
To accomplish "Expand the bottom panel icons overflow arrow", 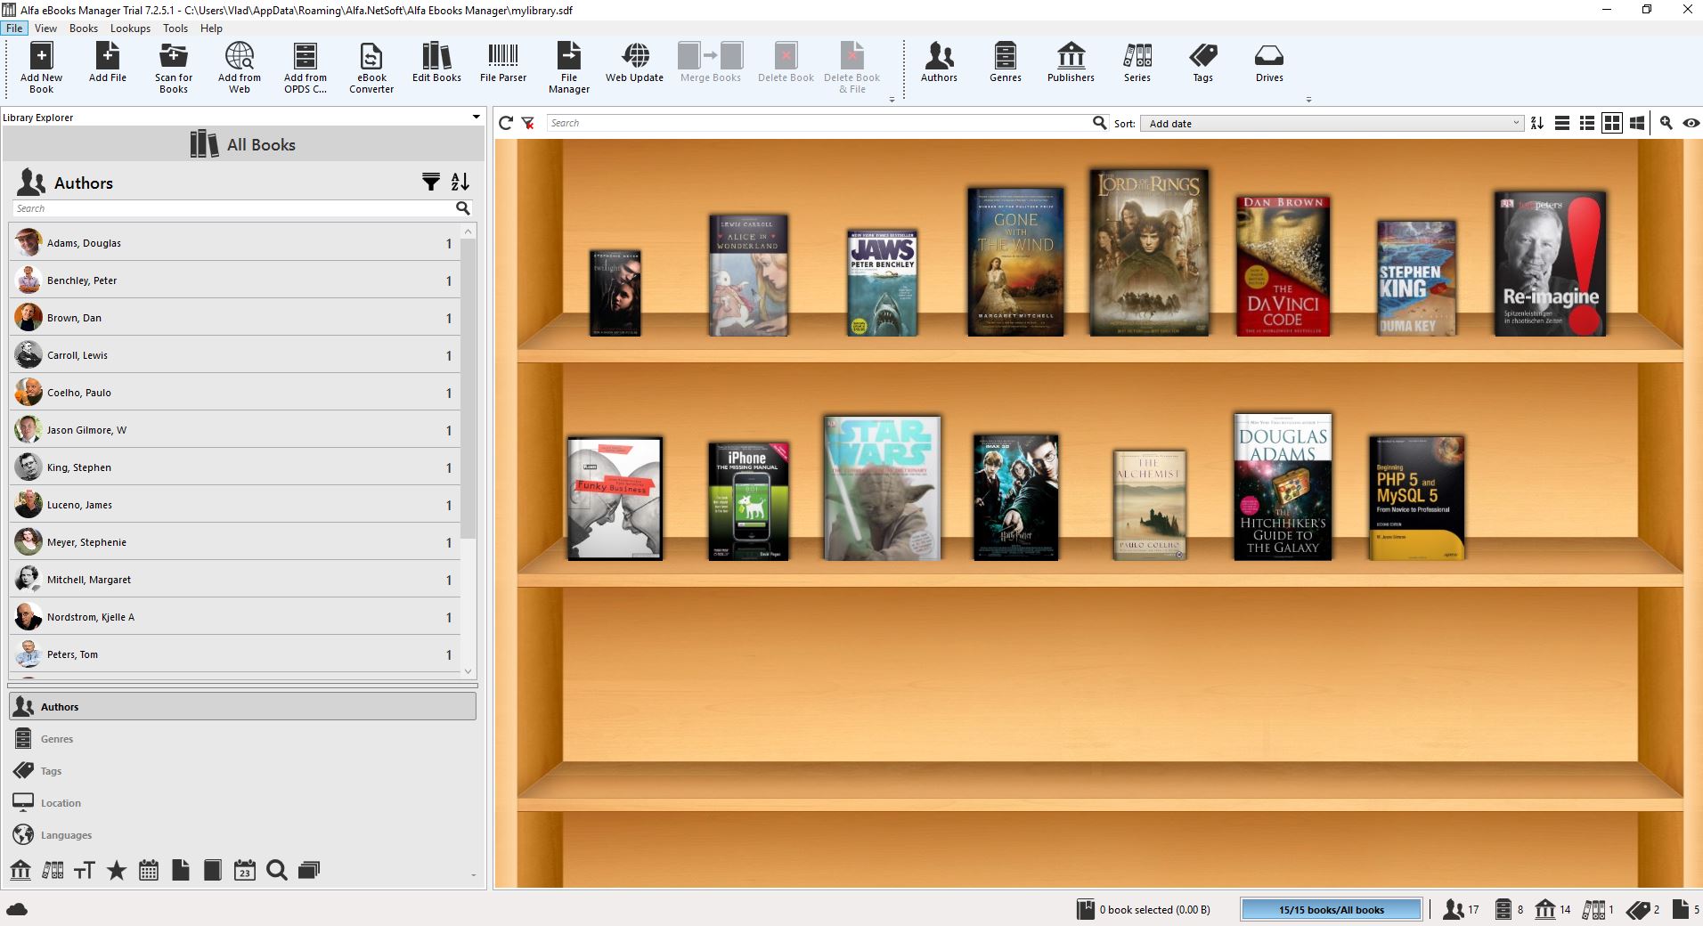I will [473, 875].
